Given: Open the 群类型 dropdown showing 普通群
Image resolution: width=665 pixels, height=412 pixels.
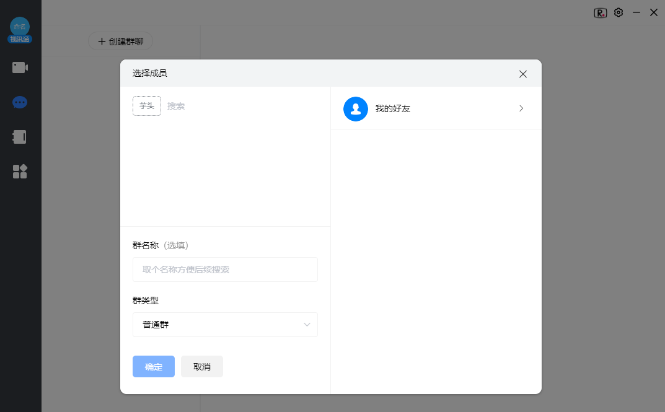Looking at the screenshot, I should 225,325.
